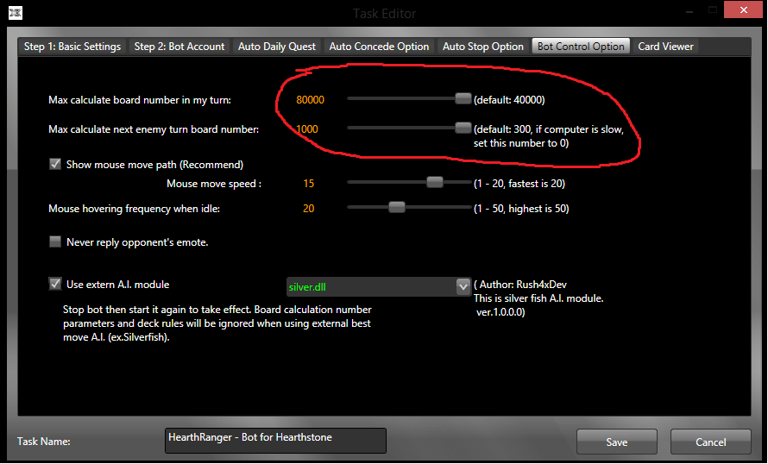Click the Task Editor app icon
The image size is (768, 464).
tap(16, 13)
